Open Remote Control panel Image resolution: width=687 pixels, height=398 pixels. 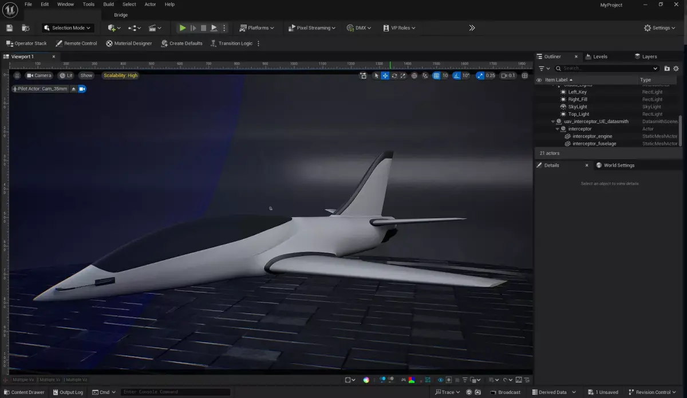(76, 44)
